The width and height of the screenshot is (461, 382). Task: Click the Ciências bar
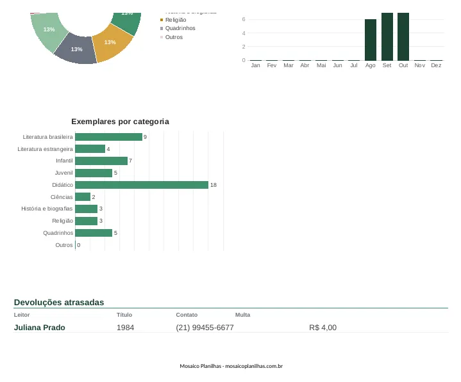83,197
